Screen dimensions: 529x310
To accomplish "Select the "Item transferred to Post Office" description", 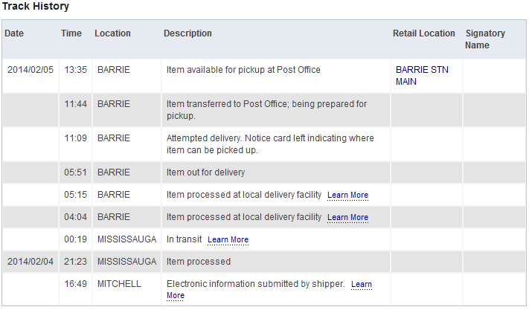I will (266, 110).
